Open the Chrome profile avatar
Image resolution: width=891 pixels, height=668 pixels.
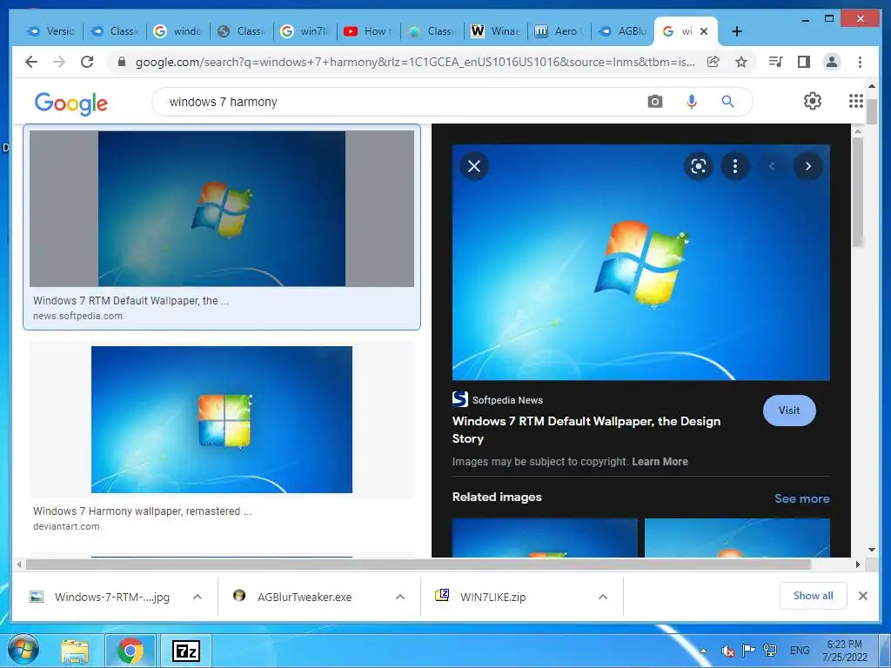click(x=831, y=62)
